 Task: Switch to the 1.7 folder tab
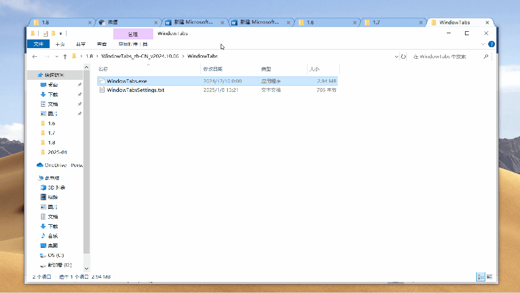click(392, 23)
